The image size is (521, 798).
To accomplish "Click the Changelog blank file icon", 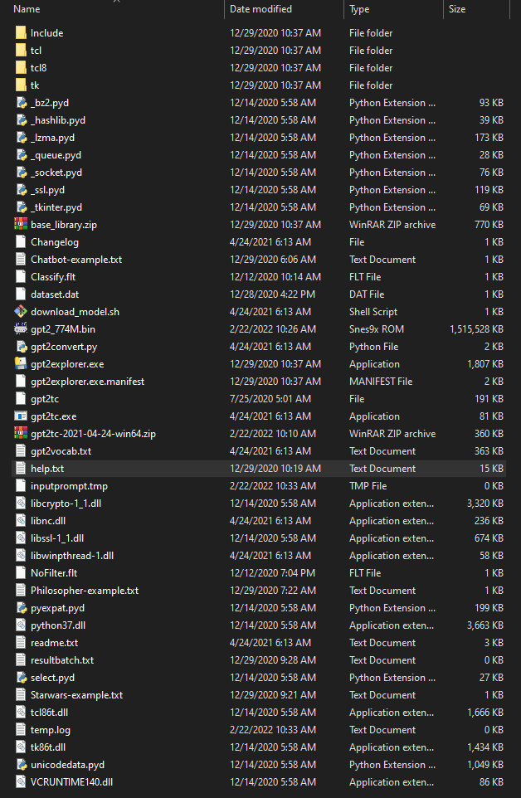I will pos(21,241).
